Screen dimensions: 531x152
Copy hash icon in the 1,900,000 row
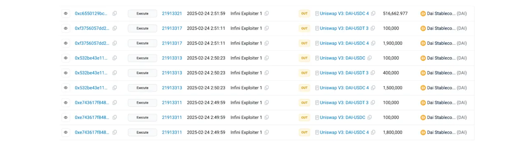point(115,43)
